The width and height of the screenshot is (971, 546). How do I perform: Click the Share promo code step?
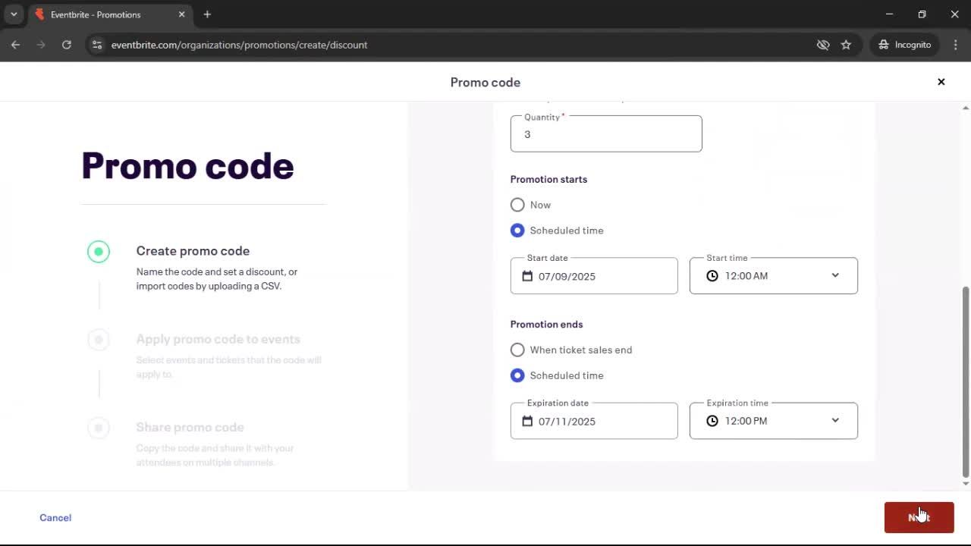[x=190, y=427]
